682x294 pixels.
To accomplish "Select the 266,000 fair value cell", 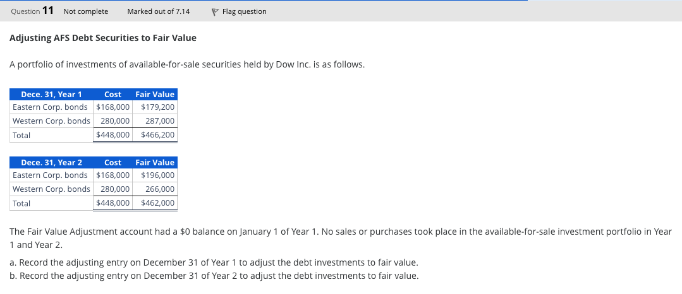I will click(159, 189).
